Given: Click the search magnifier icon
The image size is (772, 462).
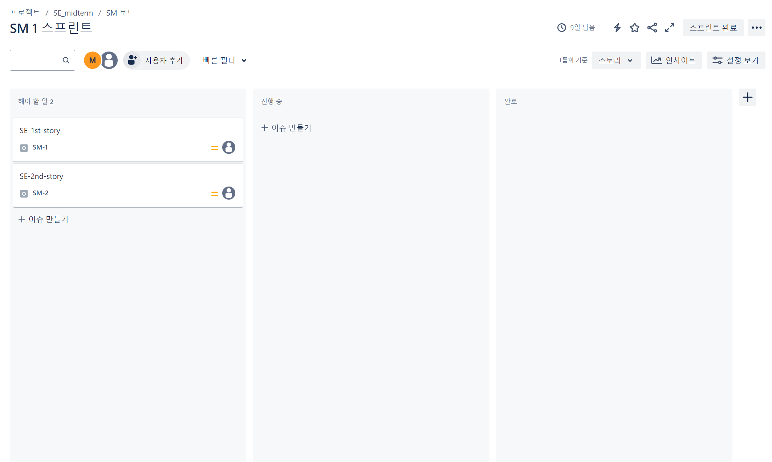Looking at the screenshot, I should (66, 60).
